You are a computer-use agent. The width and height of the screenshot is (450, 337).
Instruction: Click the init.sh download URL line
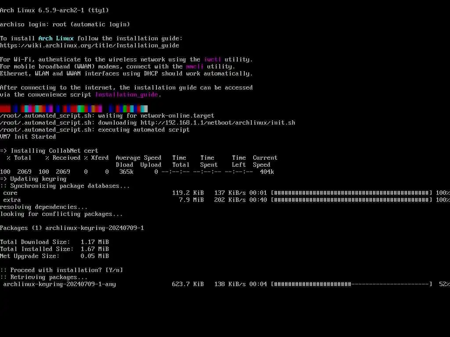point(148,123)
